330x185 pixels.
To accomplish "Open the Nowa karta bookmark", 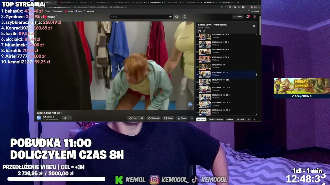I will [57, 11].
